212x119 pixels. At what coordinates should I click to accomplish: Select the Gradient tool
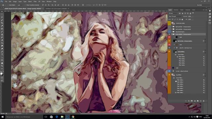pyautogui.click(x=2, y=43)
